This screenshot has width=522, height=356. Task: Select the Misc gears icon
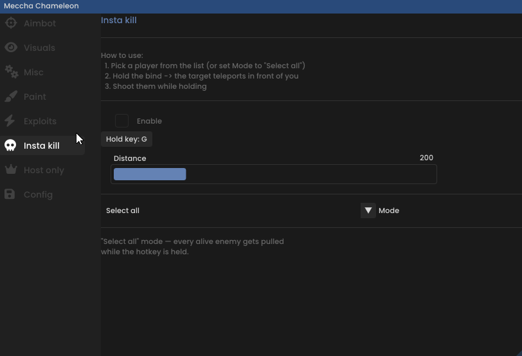pyautogui.click(x=12, y=71)
